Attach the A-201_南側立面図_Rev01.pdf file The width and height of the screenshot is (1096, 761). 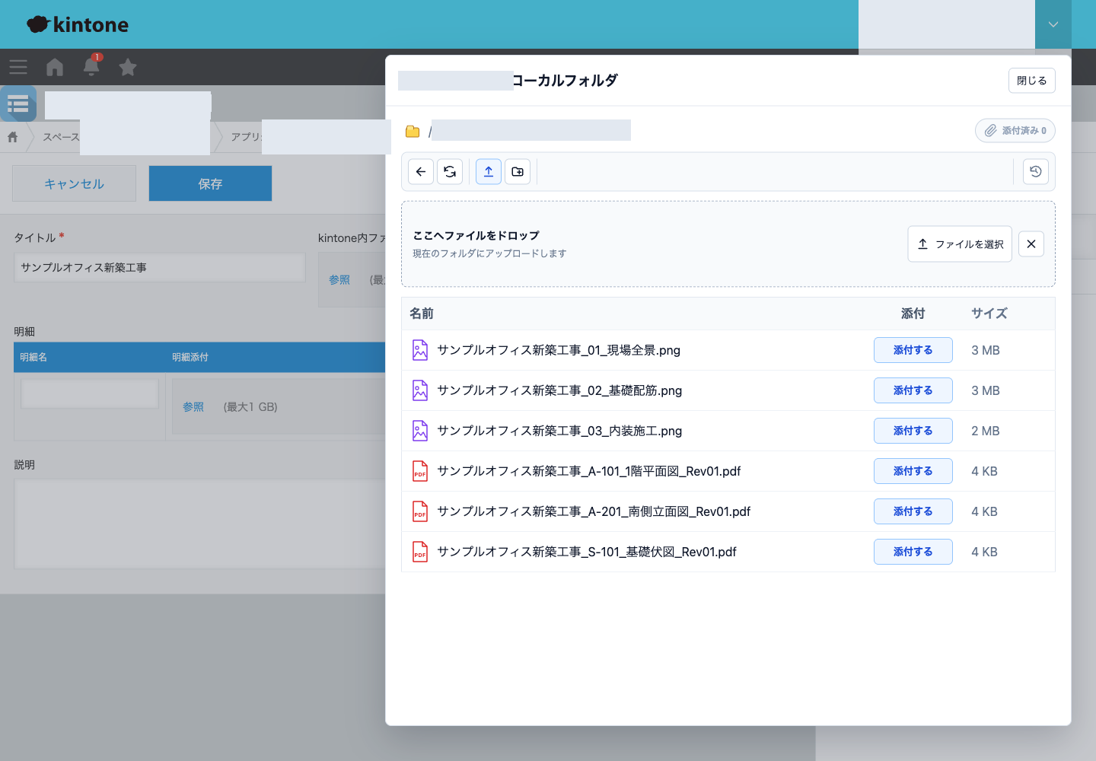coord(913,511)
